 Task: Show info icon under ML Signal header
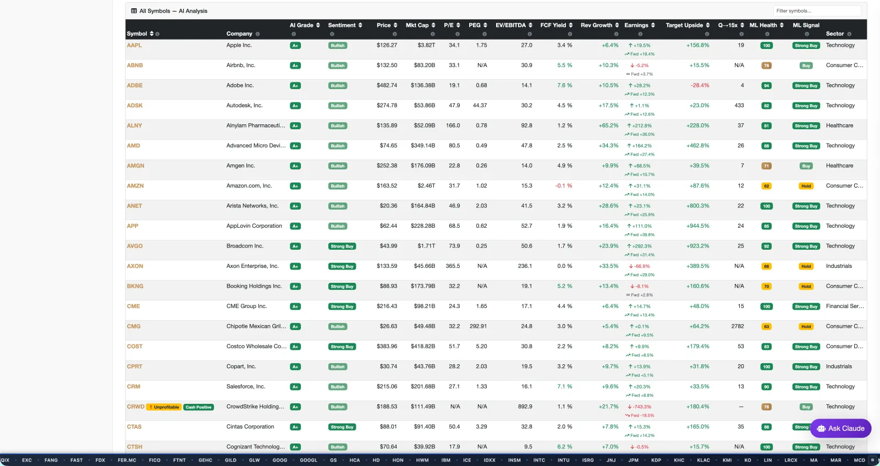tap(807, 34)
